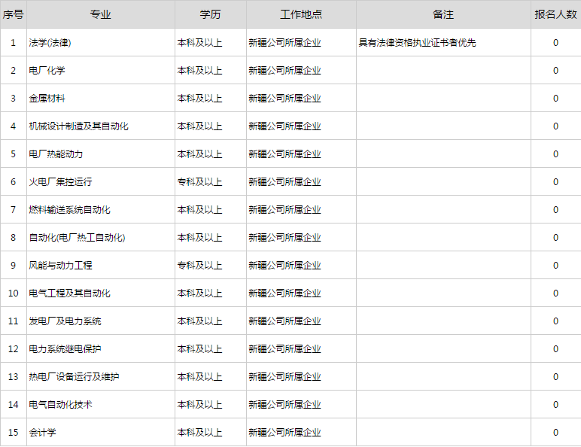The height and width of the screenshot is (447, 581).
Task: Select the 发电厂及电力系统 major cell
Action: [65, 321]
